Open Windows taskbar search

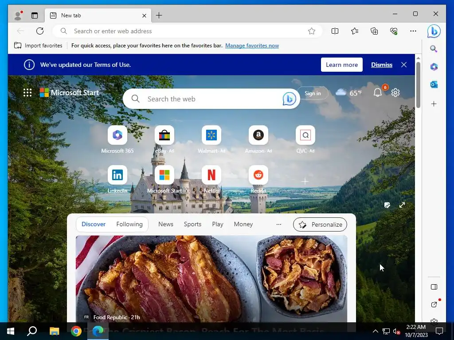32,331
